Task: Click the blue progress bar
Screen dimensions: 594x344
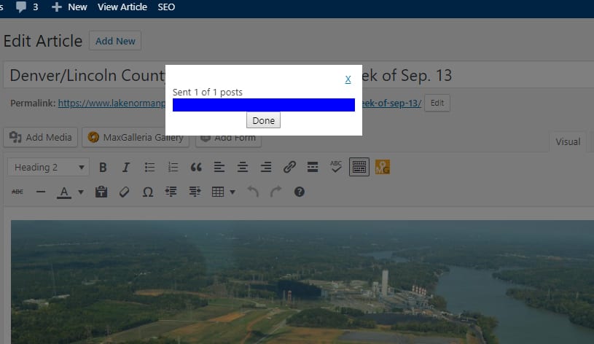Action: click(x=264, y=105)
